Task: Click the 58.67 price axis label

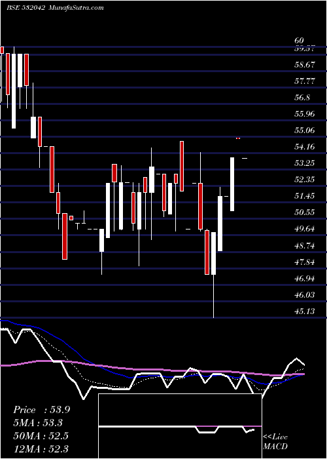Action: tap(305, 64)
